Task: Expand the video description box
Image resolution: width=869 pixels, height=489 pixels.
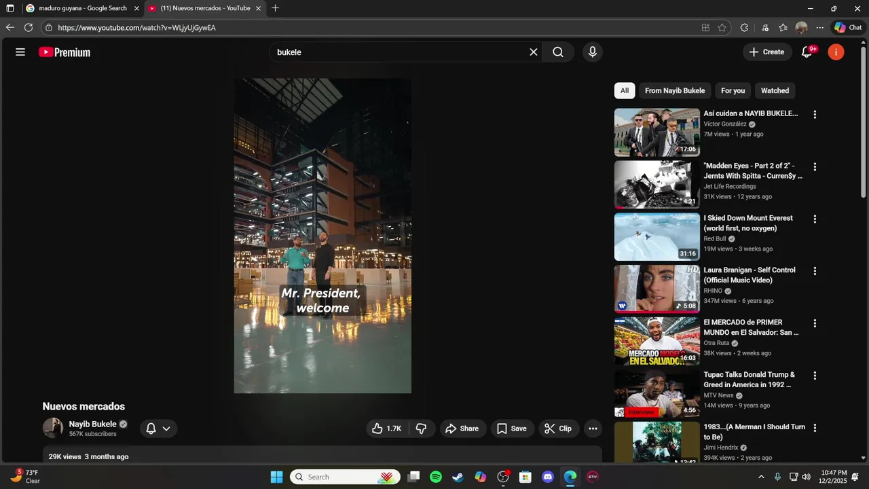Action: click(x=322, y=456)
